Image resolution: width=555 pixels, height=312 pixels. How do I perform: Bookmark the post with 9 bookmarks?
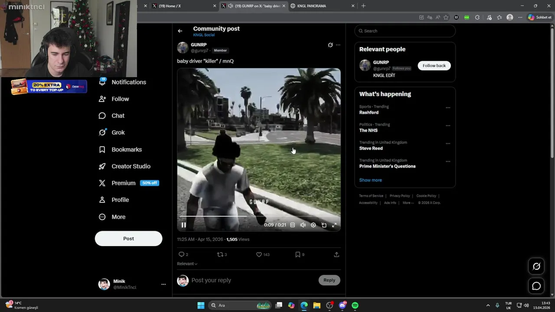coord(300,254)
